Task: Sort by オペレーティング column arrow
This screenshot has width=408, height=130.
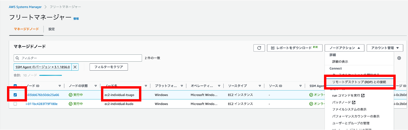Action: [219, 86]
